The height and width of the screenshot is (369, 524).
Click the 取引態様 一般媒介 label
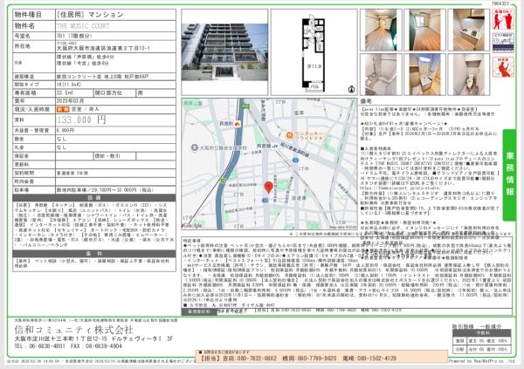click(477, 326)
